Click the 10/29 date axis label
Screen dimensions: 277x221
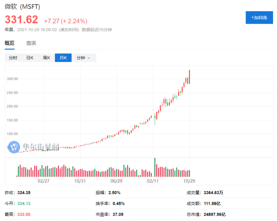tap(189, 181)
